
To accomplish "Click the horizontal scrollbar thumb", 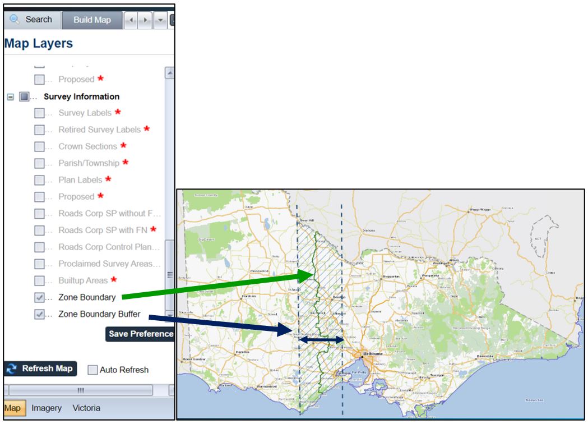I will click(x=80, y=390).
